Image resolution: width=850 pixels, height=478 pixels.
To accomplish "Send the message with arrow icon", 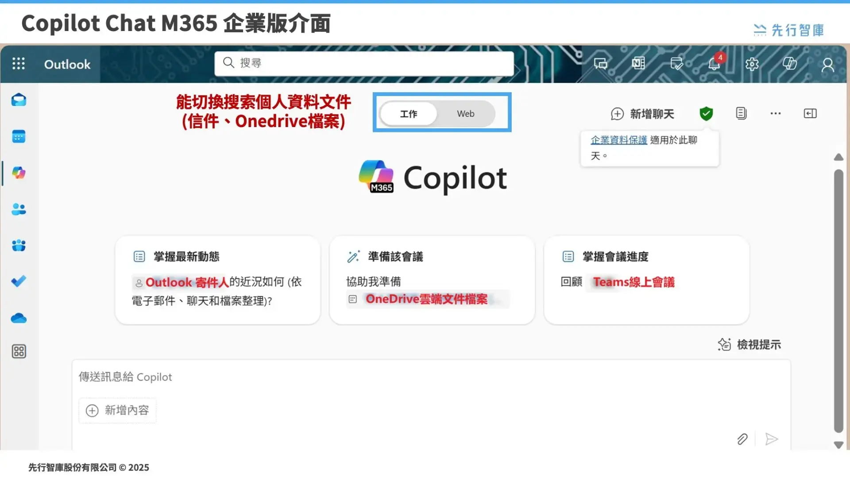I will [771, 439].
